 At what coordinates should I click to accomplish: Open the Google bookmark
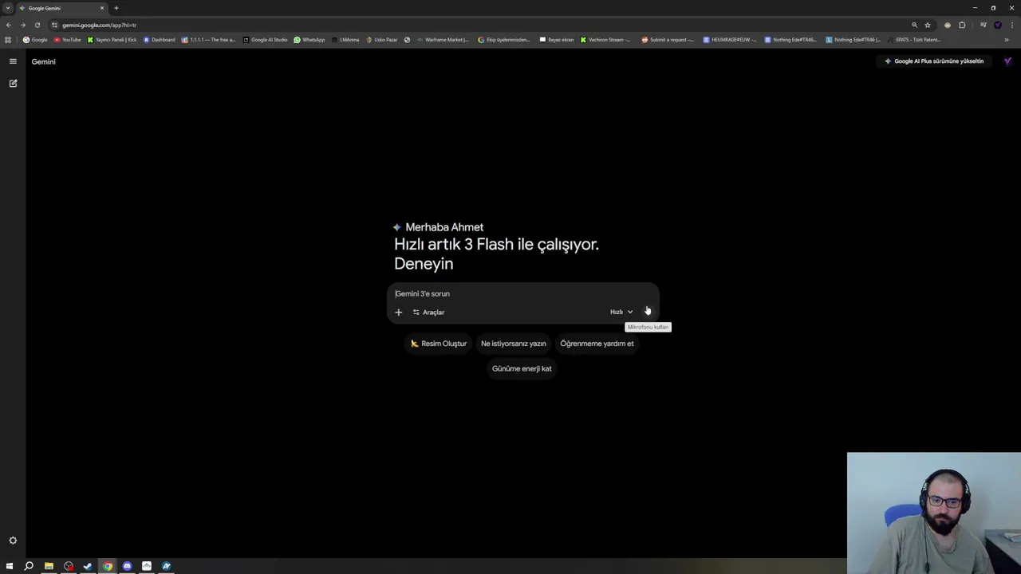(36, 40)
